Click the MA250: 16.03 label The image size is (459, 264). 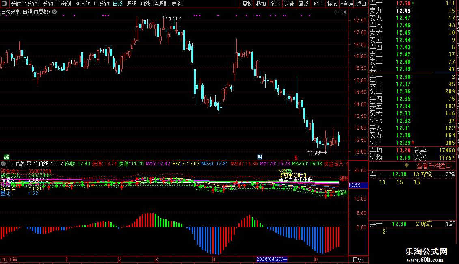tap(307, 164)
